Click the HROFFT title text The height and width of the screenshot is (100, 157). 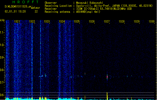click(26, 2)
